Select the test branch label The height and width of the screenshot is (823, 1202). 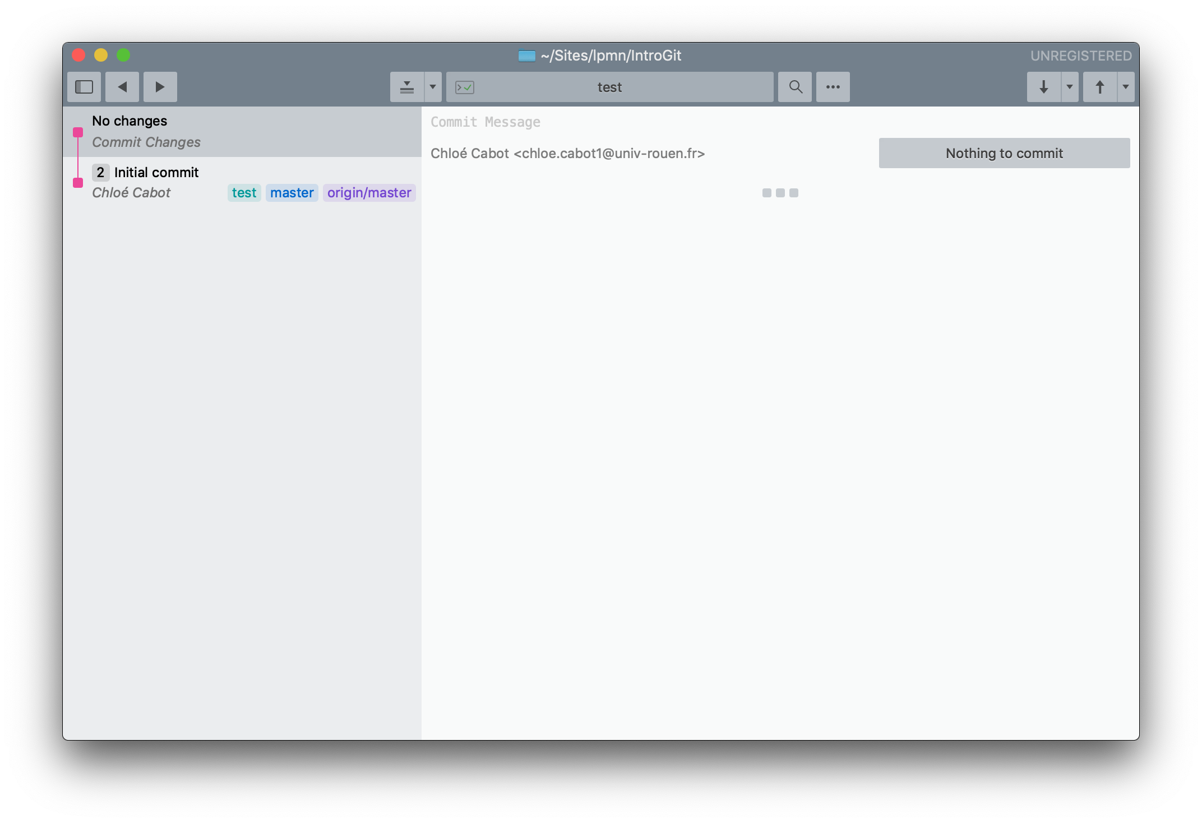tap(243, 192)
